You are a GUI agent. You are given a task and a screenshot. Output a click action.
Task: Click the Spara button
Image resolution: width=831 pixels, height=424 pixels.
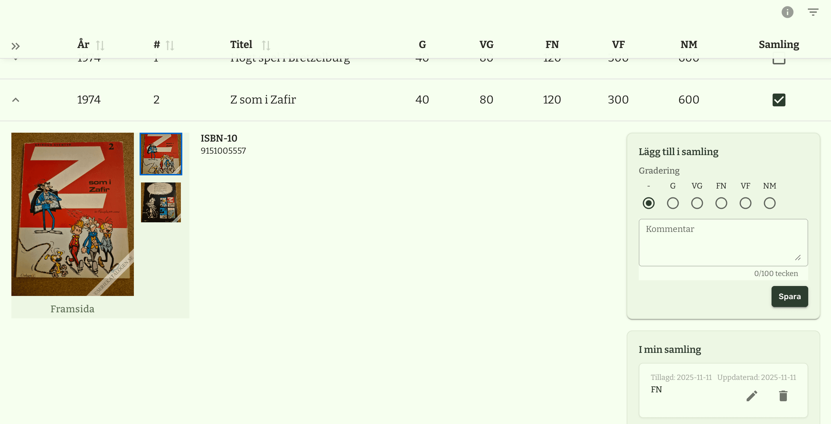pyautogui.click(x=789, y=296)
